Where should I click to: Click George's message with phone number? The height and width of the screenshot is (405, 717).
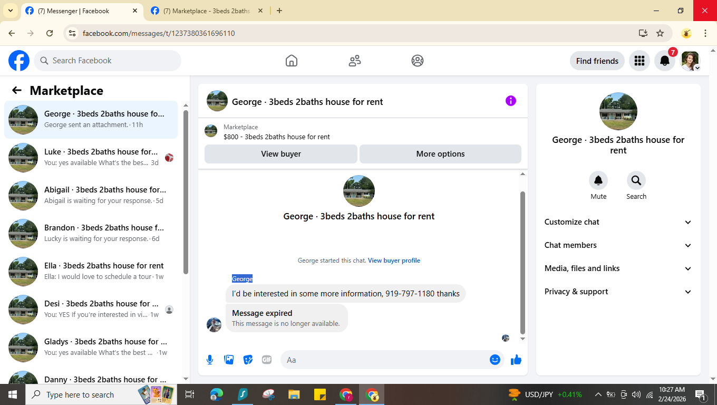point(346,294)
